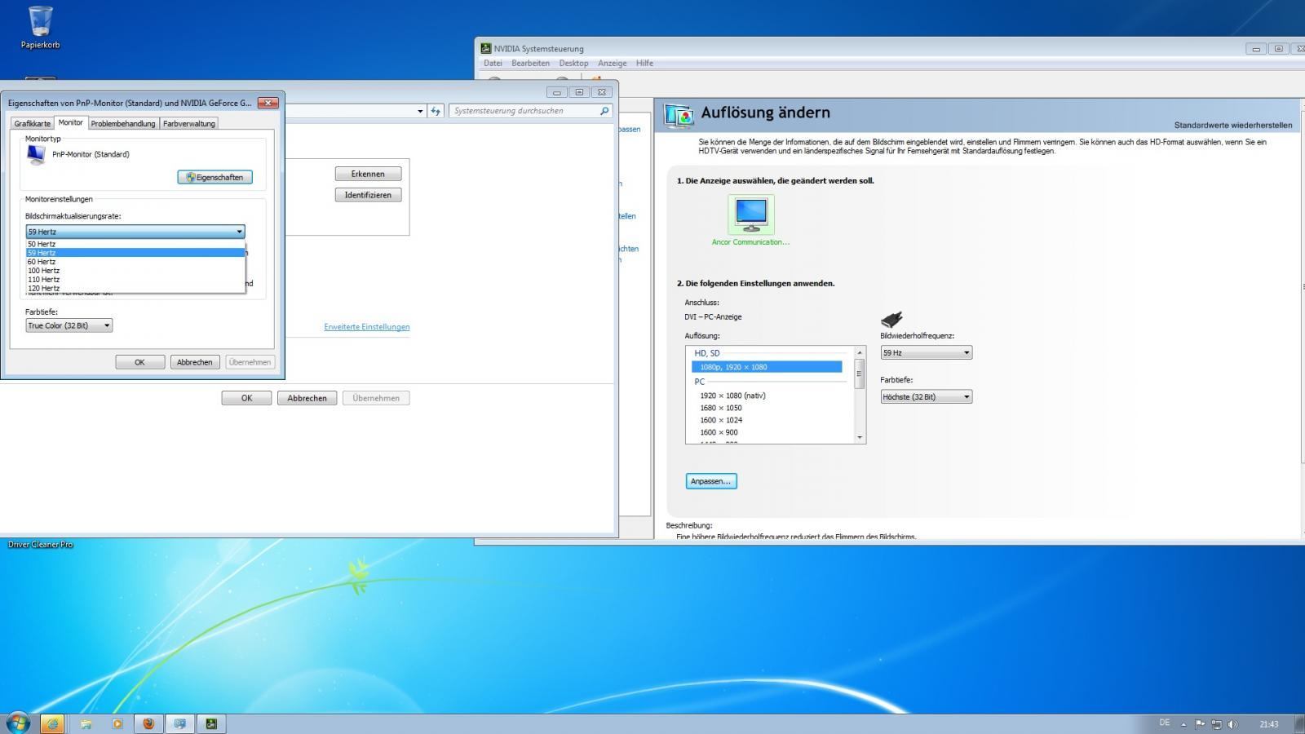Choose 59 Hertz from the list

coord(135,253)
